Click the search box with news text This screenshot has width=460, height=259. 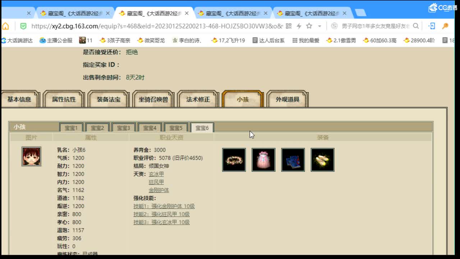(376, 26)
